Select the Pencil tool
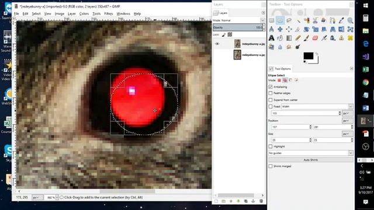Screen dimensions: 374x210 pyautogui.click(x=297, y=38)
